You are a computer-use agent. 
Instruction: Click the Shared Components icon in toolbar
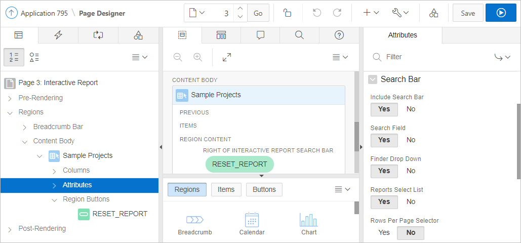point(433,13)
